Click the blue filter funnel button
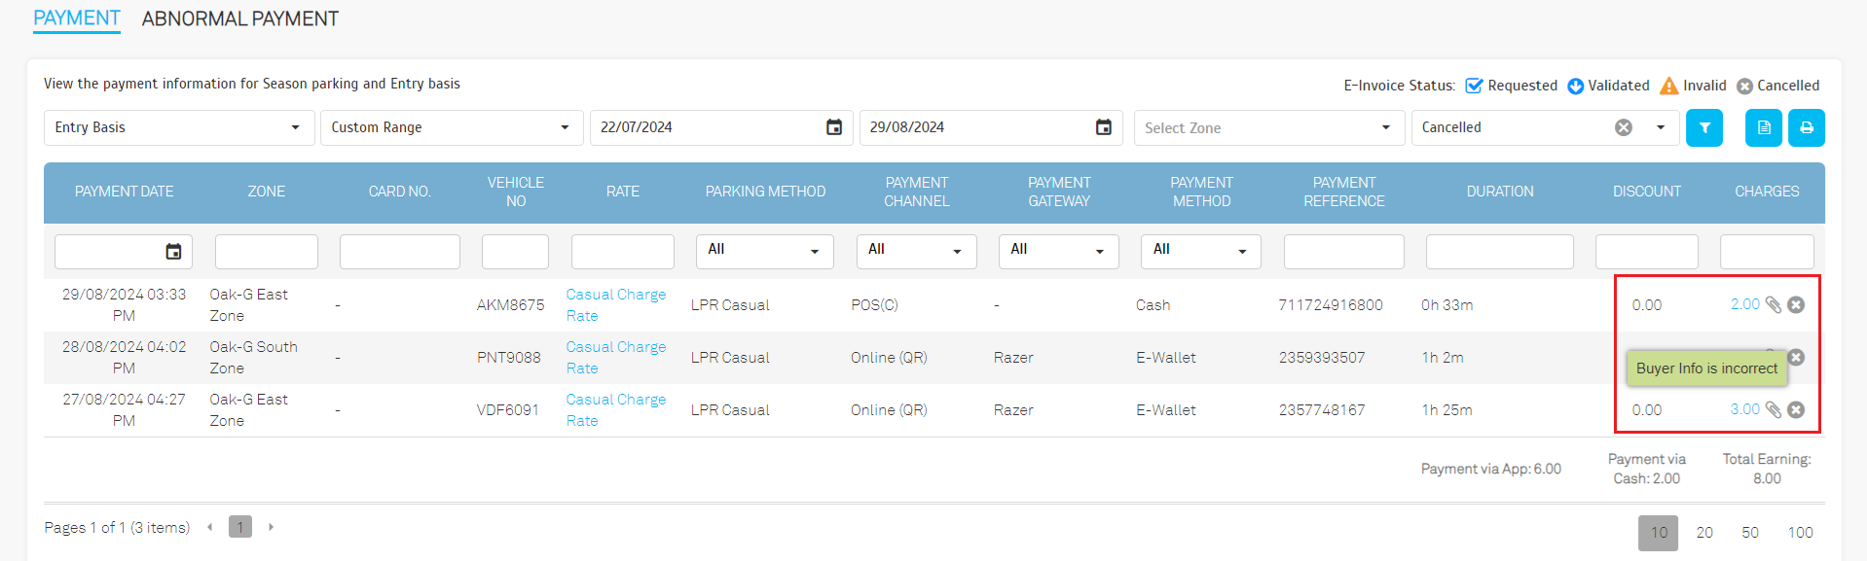This screenshot has height=561, width=1867. click(1703, 127)
